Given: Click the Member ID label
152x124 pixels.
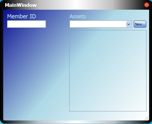Looking at the screenshot, I should tap(21, 16).
